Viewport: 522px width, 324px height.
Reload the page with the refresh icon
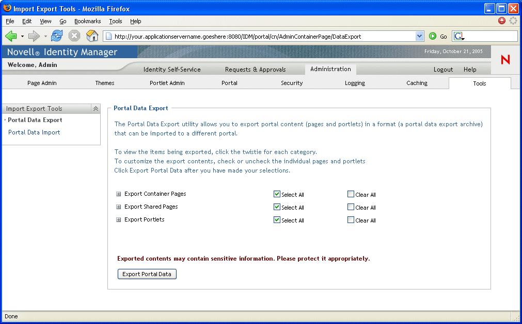(x=57, y=36)
